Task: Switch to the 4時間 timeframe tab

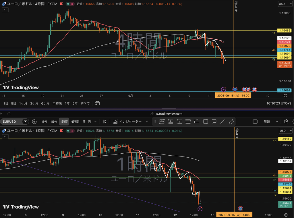Action: [x=75, y=122]
